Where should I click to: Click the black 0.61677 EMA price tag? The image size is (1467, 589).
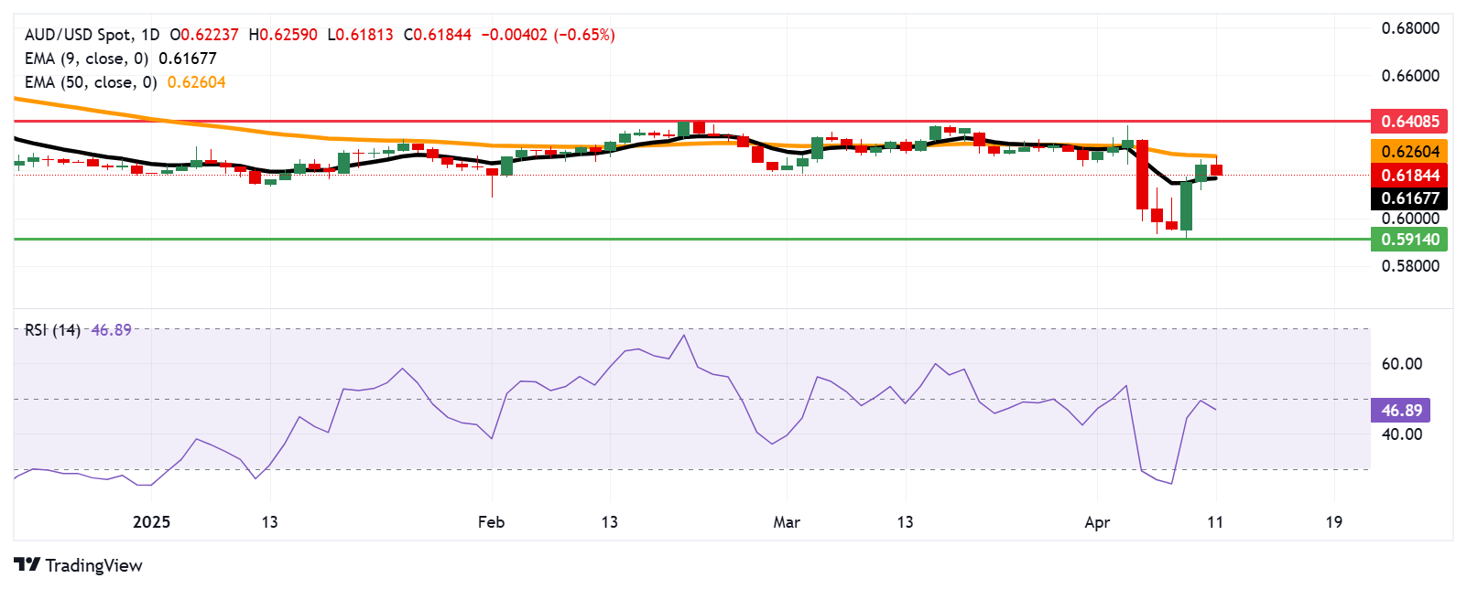click(x=1409, y=198)
